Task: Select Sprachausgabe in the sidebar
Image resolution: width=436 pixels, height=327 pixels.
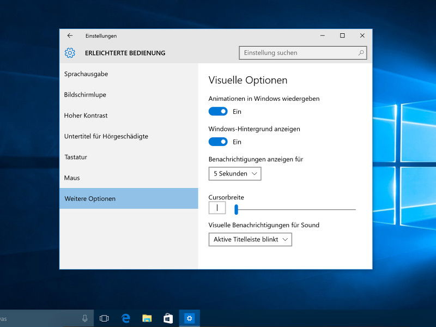Action: (129, 74)
